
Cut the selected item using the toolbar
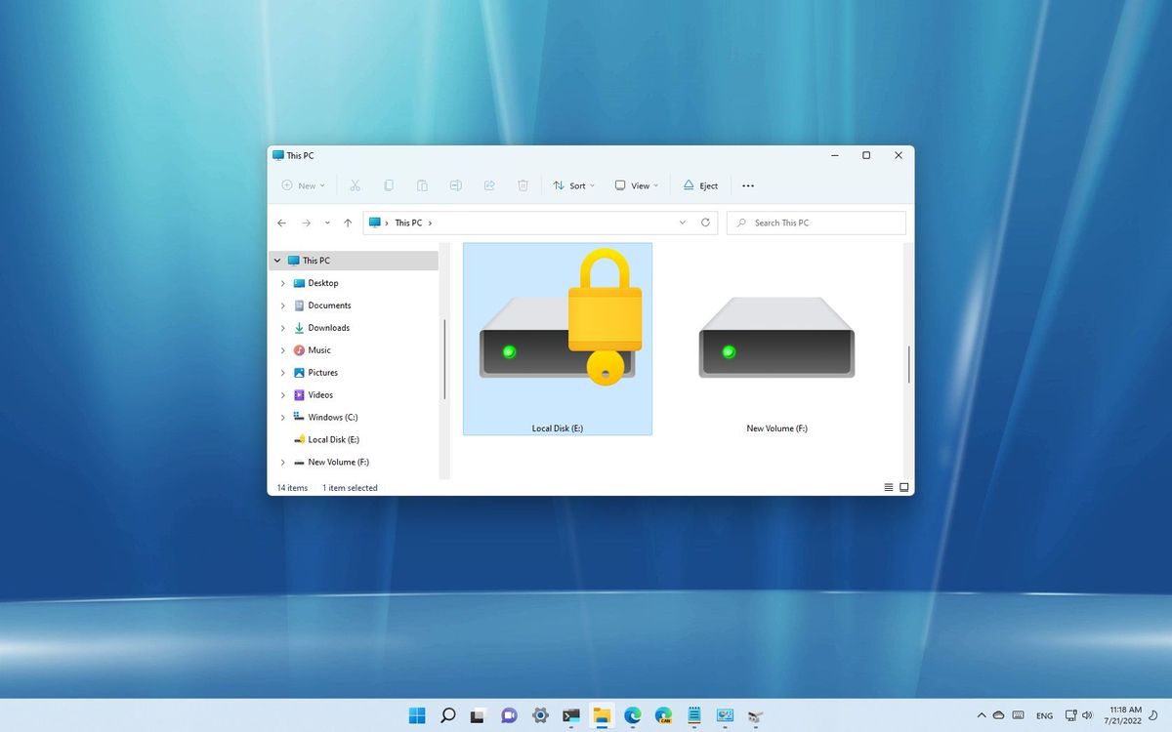pos(356,185)
